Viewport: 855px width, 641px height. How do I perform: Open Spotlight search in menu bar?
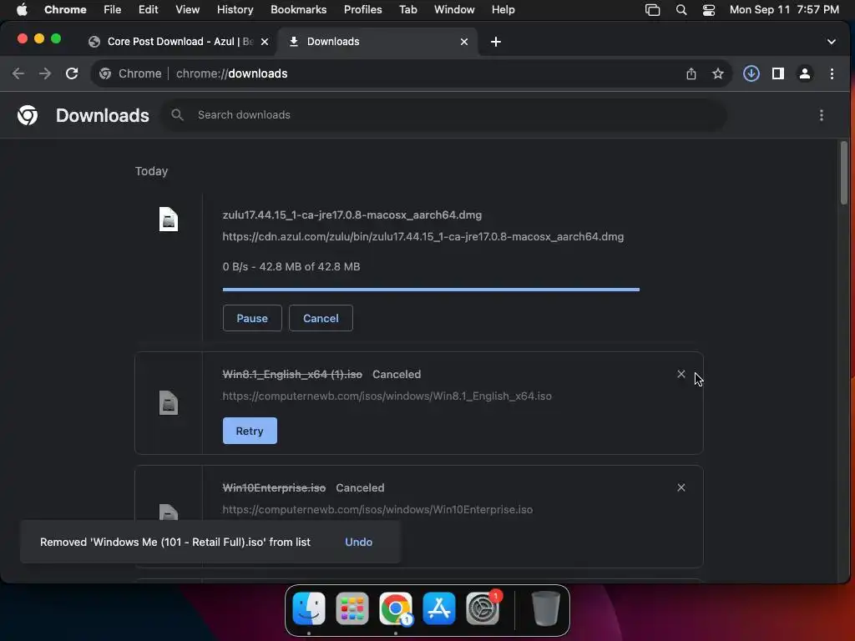(x=681, y=10)
